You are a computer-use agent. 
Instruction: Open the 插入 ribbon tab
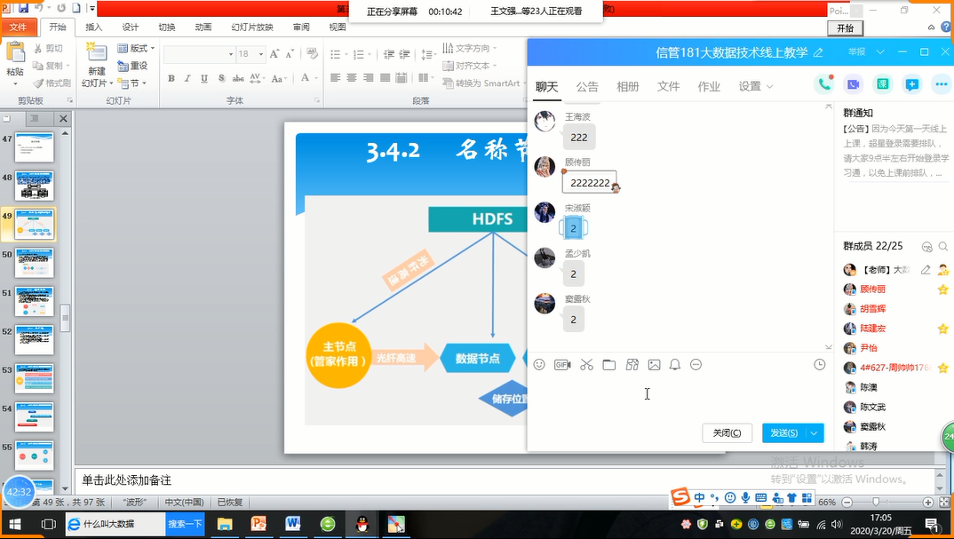coord(94,28)
